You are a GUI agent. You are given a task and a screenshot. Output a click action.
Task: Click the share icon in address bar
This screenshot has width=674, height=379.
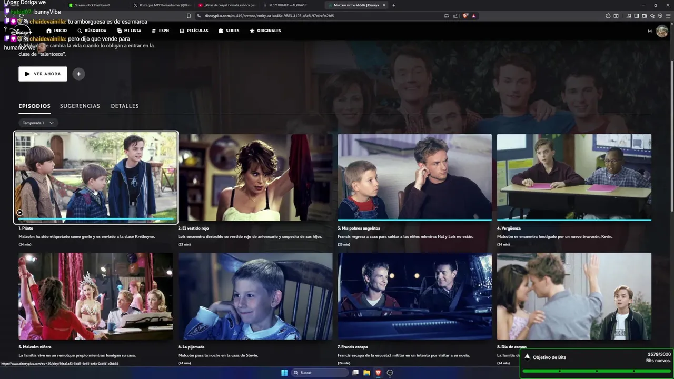click(455, 16)
